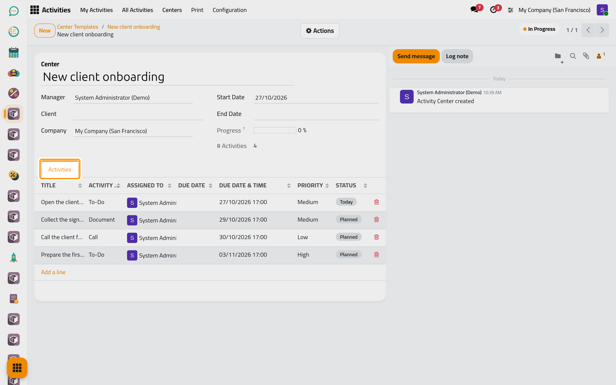
Task: Go to Center Templates breadcrumb
Action: [78, 27]
